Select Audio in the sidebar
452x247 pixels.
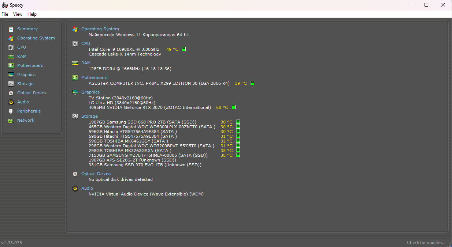point(23,102)
